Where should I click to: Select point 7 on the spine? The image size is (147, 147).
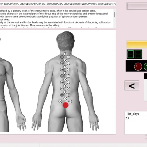65,67
